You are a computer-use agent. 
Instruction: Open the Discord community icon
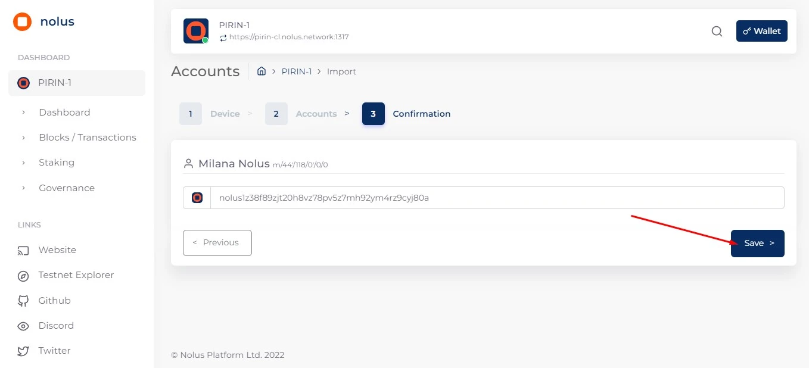point(23,326)
